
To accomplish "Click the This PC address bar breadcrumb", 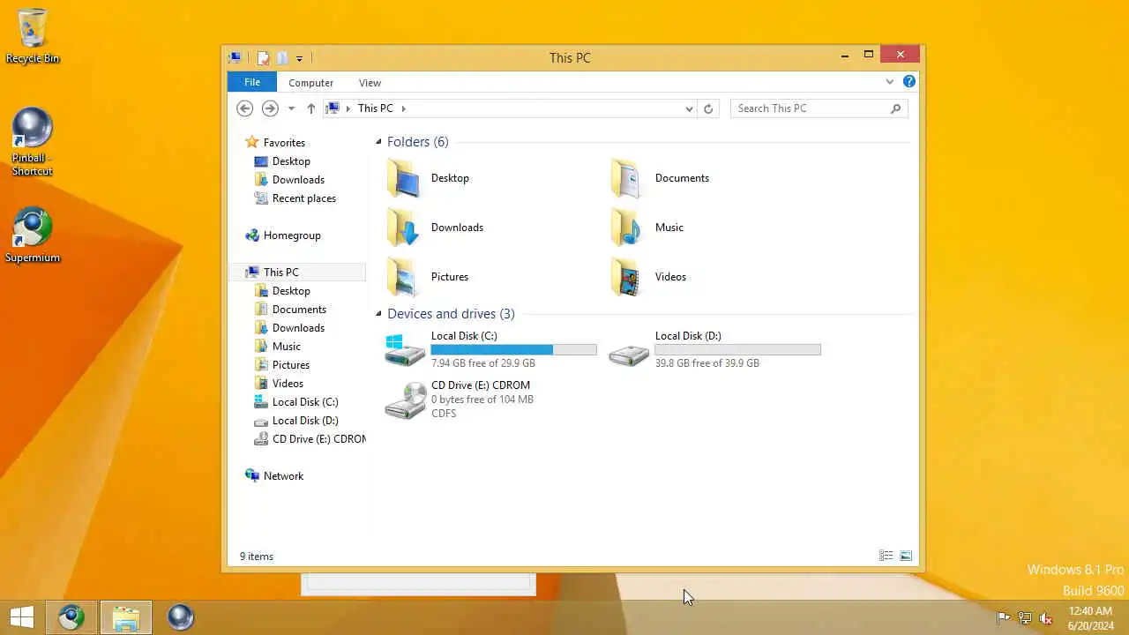I will pos(376,108).
